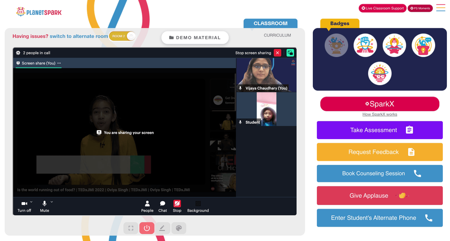Click Give Applause button
Image resolution: width=450 pixels, height=241 pixels.
380,196
